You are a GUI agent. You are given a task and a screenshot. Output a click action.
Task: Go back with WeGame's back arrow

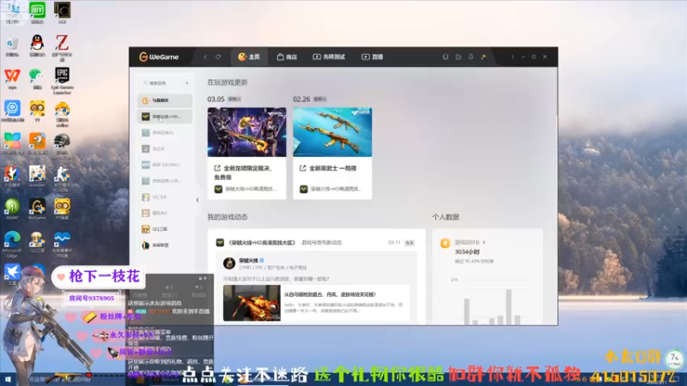point(205,57)
